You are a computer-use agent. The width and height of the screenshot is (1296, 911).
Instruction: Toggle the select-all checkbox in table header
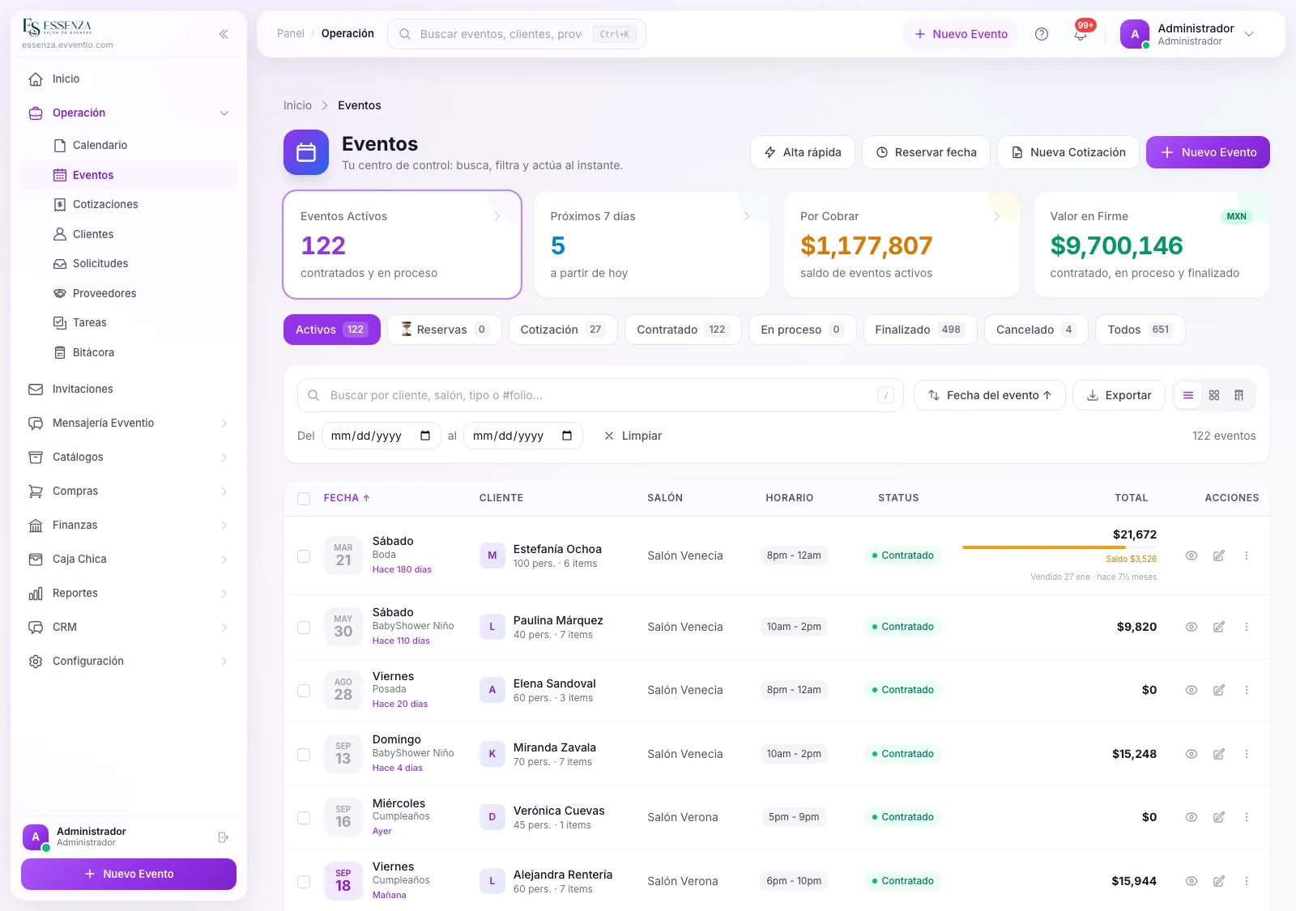(304, 499)
